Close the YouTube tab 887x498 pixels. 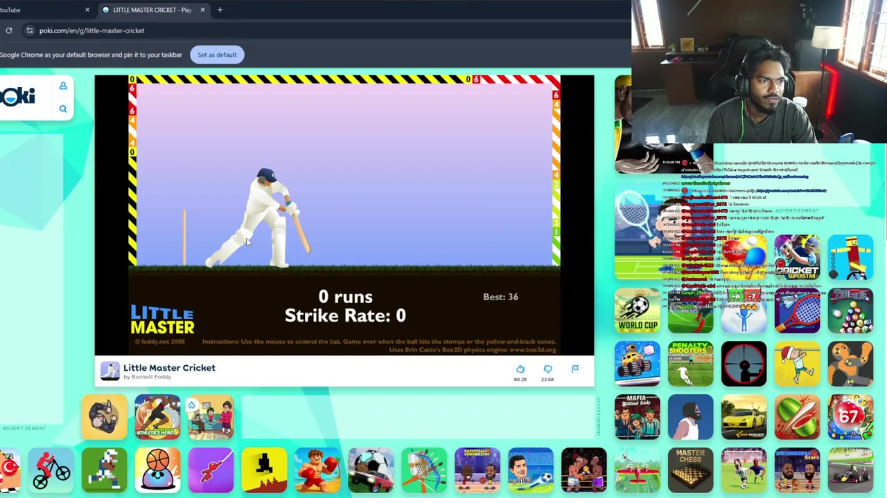click(x=87, y=10)
